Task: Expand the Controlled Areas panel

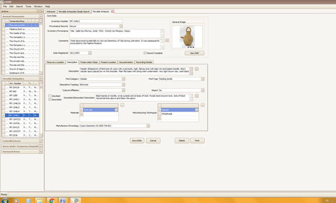Action: pos(41,141)
